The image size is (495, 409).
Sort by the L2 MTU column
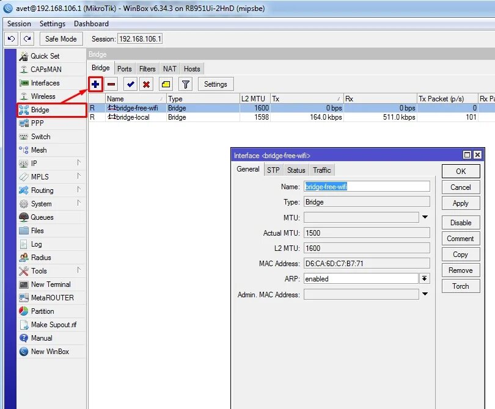coord(254,99)
